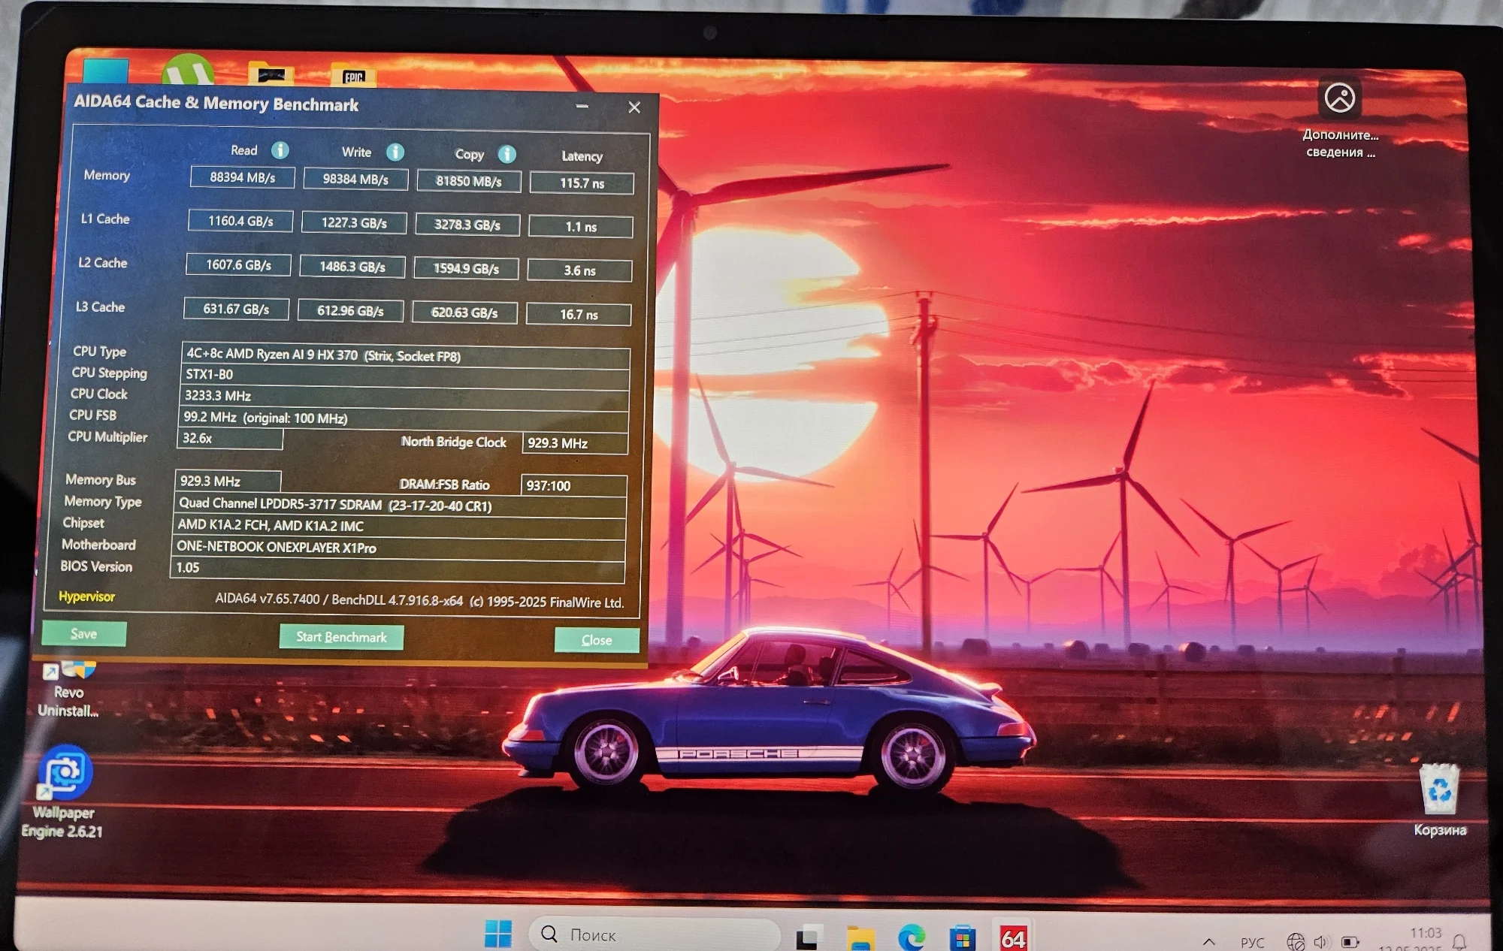Click the Memory Read result field
1503x951 pixels.
pos(242,177)
